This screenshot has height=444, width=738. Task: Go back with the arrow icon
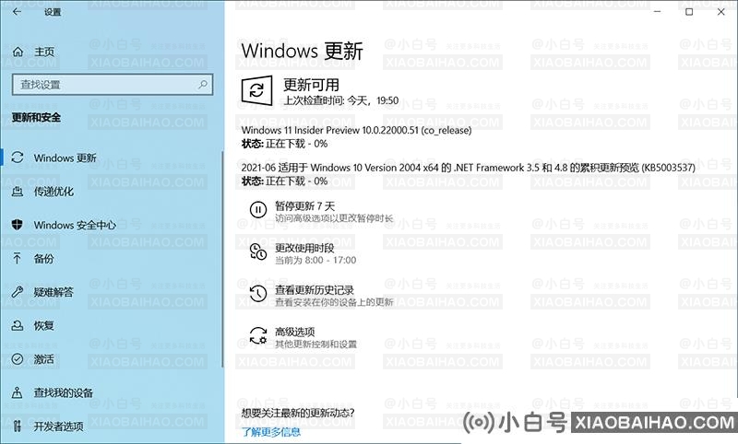(x=17, y=12)
